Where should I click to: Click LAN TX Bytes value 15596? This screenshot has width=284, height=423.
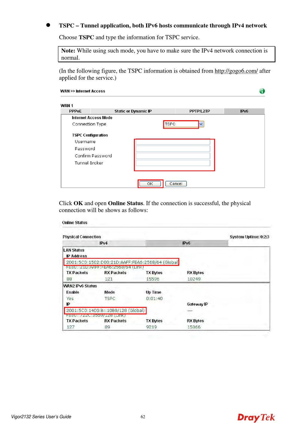coord(152,279)
